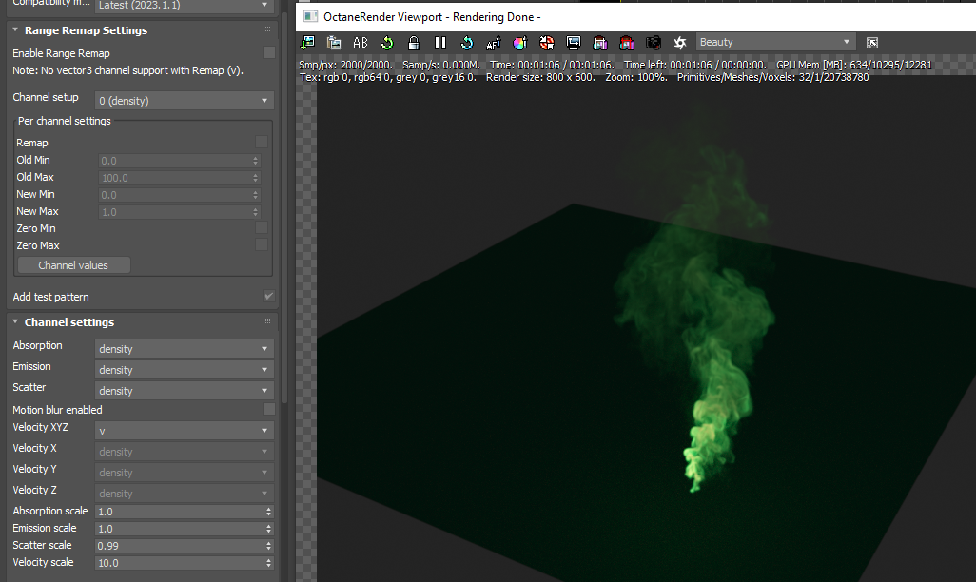Select the material picker lifebuoy icon

tap(547, 43)
